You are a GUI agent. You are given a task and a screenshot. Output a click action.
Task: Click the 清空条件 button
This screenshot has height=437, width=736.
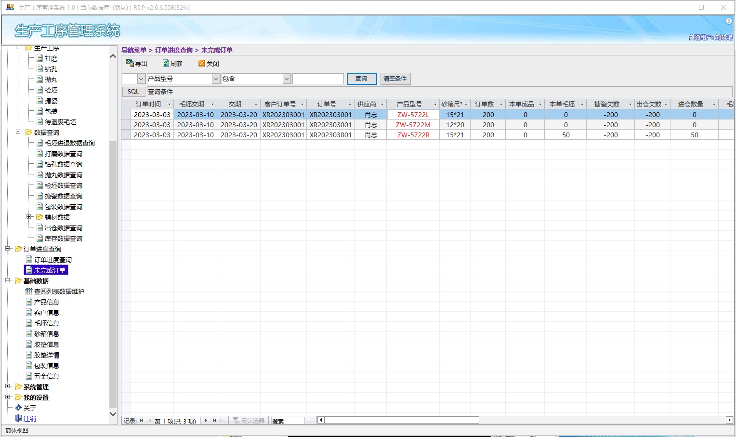(395, 79)
